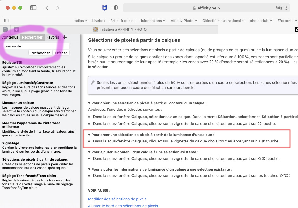Open Réglage Tons foncés/Tons clairs result
This screenshot has width=298, height=208.
pyautogui.click(x=29, y=176)
